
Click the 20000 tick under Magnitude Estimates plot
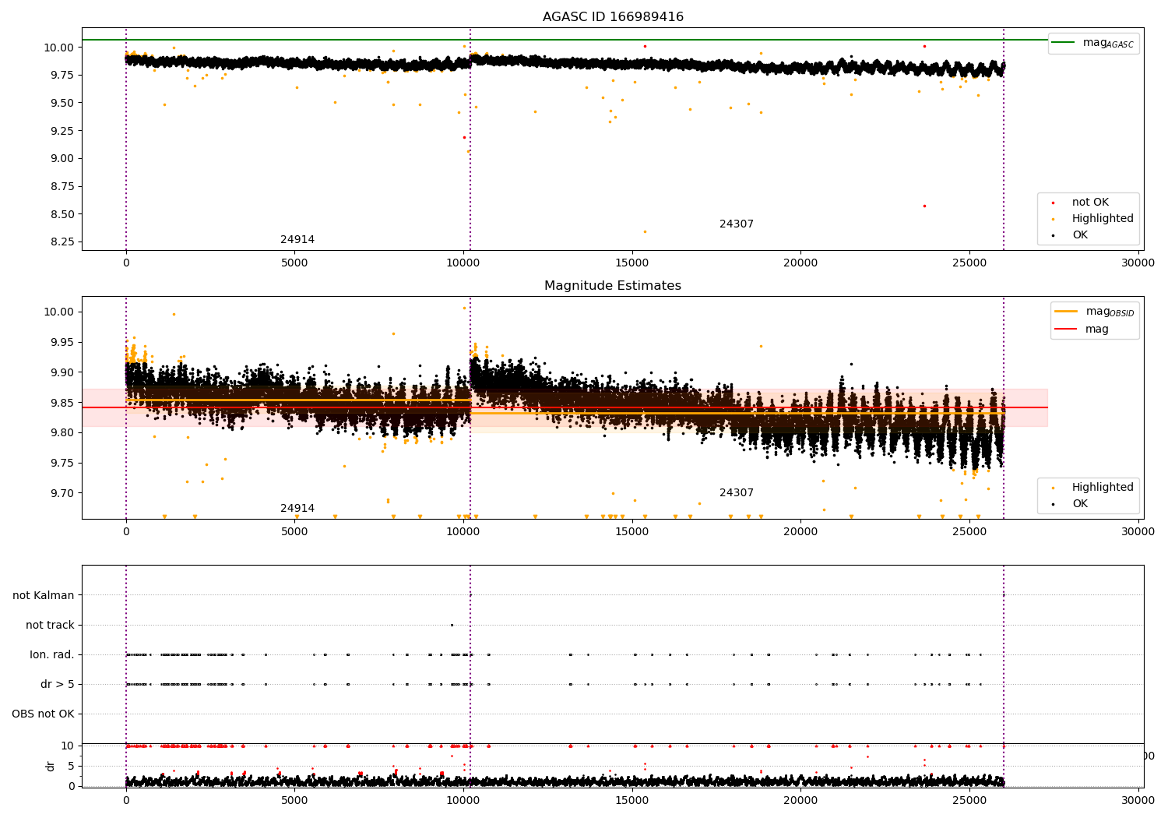[800, 532]
